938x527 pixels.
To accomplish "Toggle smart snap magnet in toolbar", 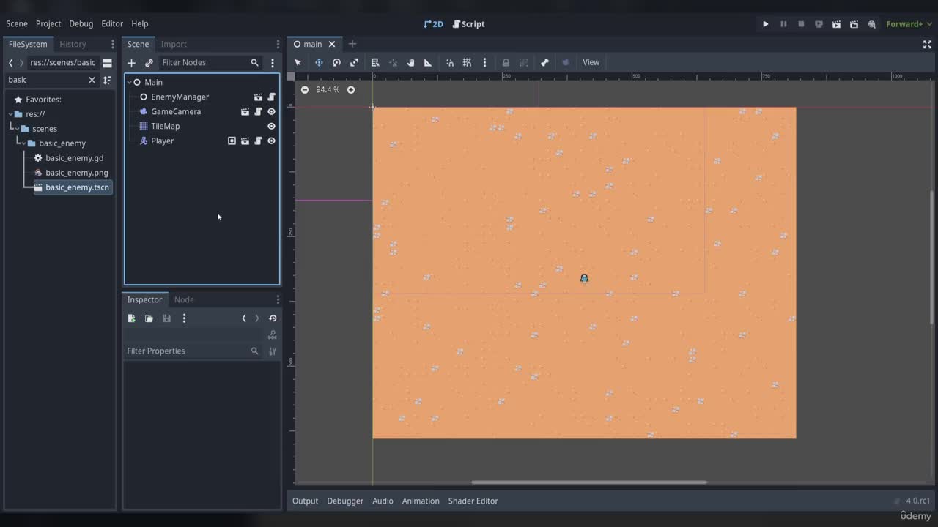I will [x=450, y=62].
